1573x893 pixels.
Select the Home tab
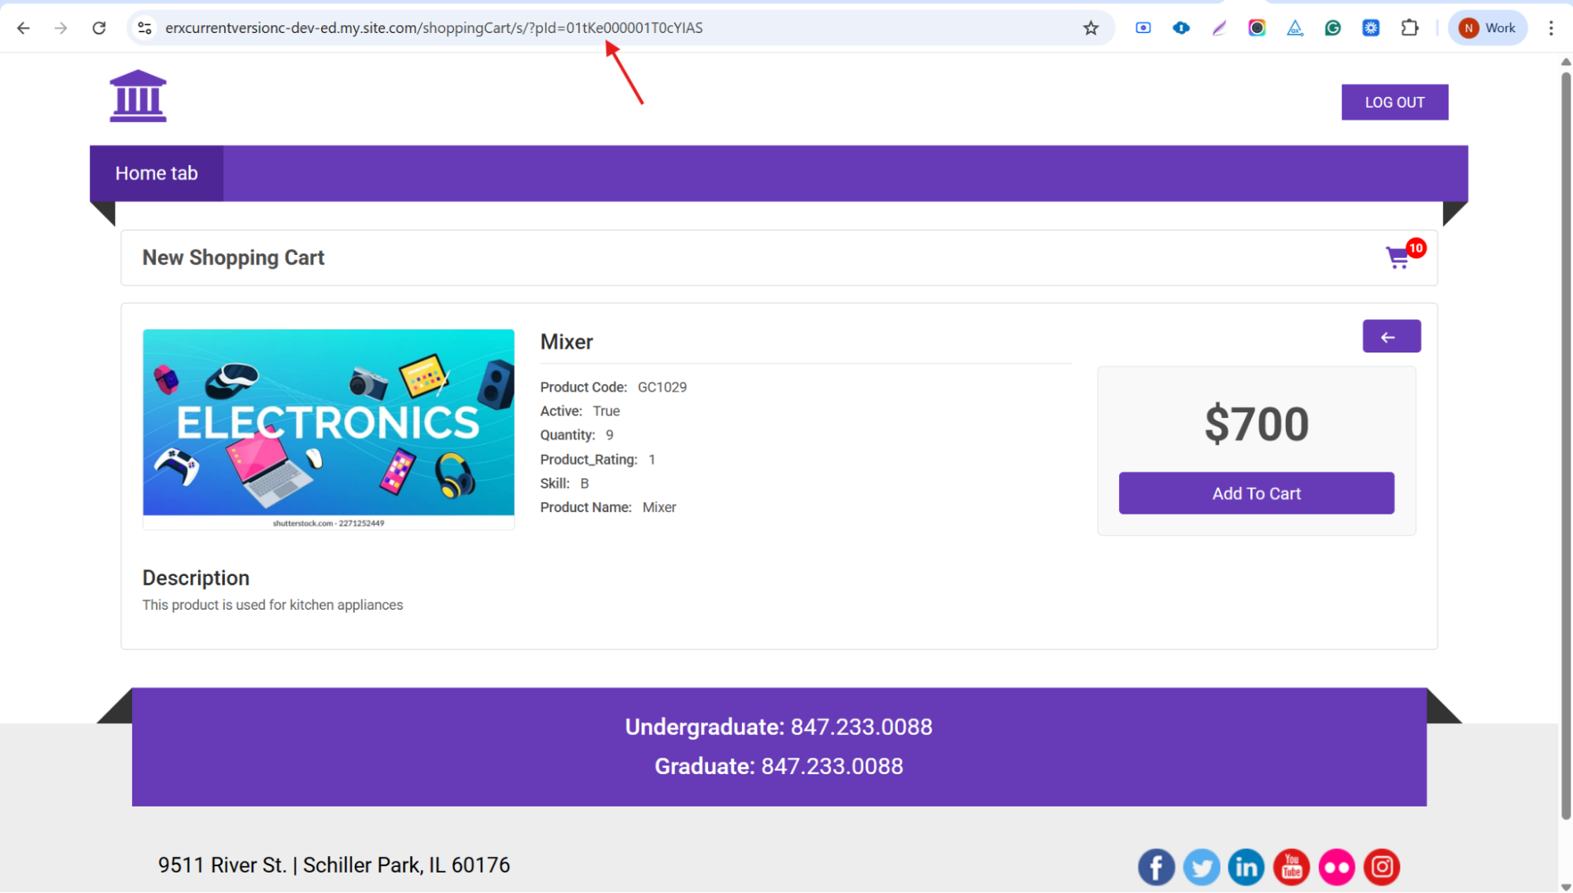[x=157, y=173]
